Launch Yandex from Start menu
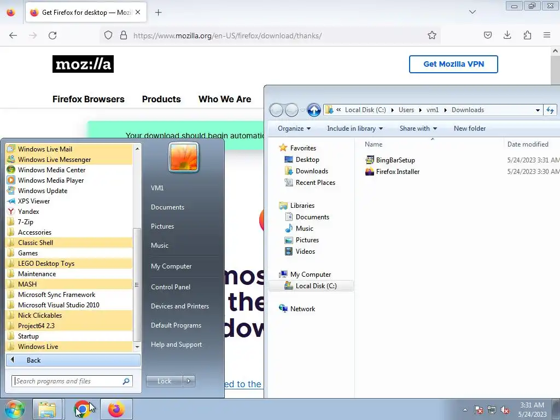This screenshot has width=560, height=420. [x=69, y=211]
